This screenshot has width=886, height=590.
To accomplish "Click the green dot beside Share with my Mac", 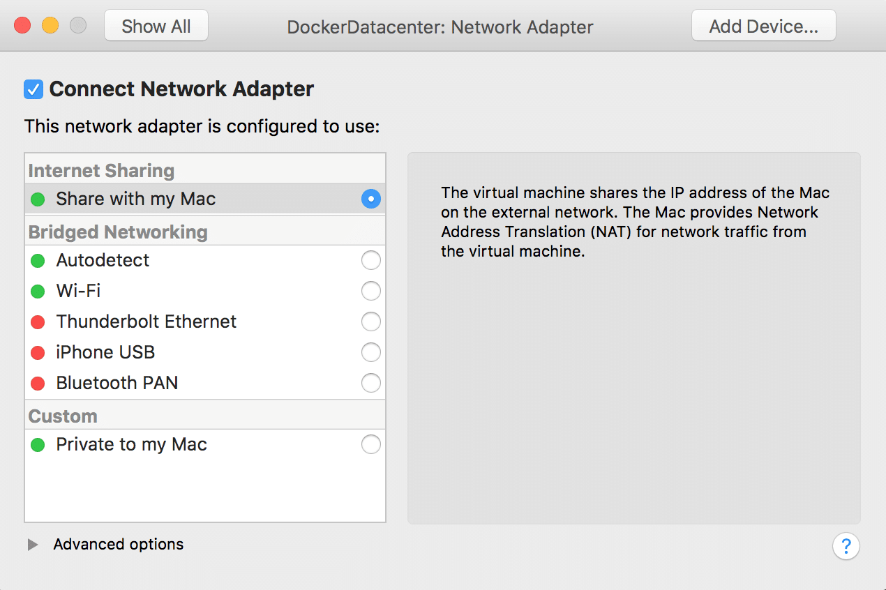I will [x=38, y=199].
